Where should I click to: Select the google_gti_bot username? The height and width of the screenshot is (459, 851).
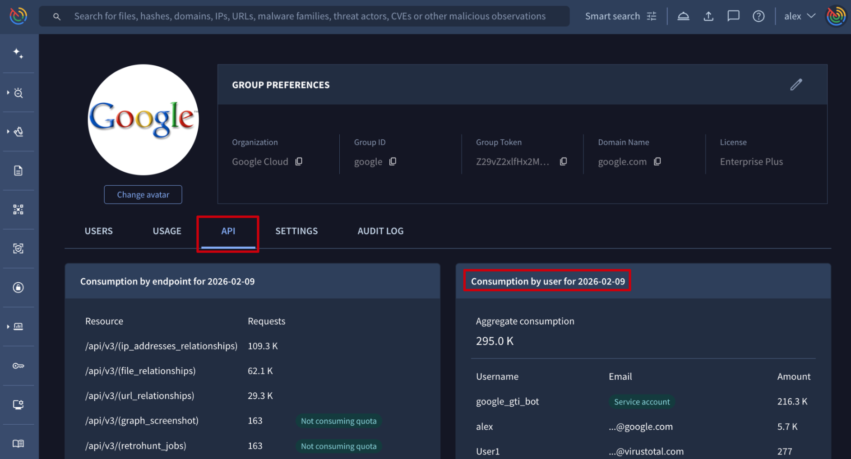coord(508,401)
